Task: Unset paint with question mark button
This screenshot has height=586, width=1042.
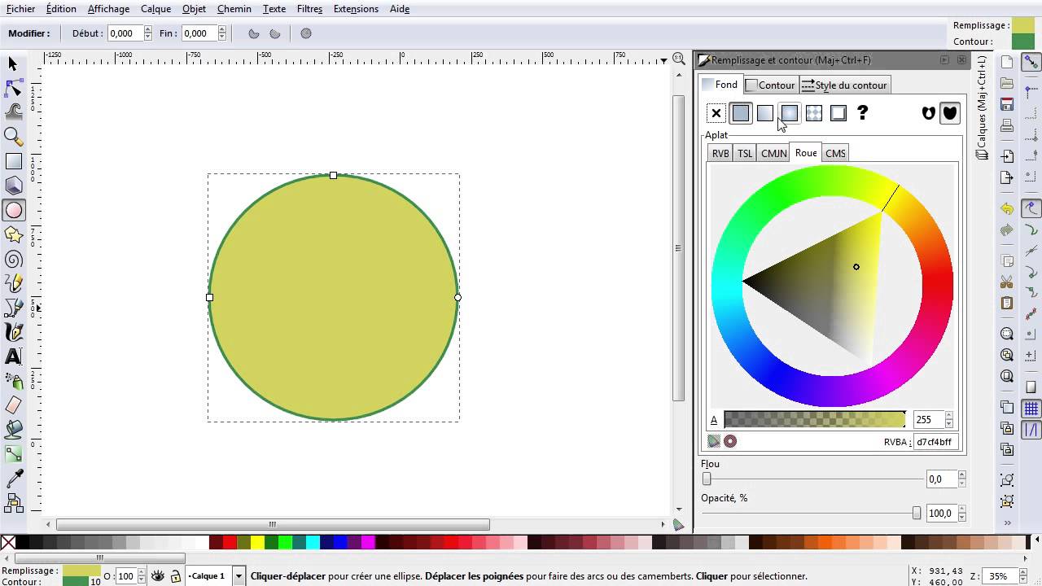Action: tap(862, 113)
